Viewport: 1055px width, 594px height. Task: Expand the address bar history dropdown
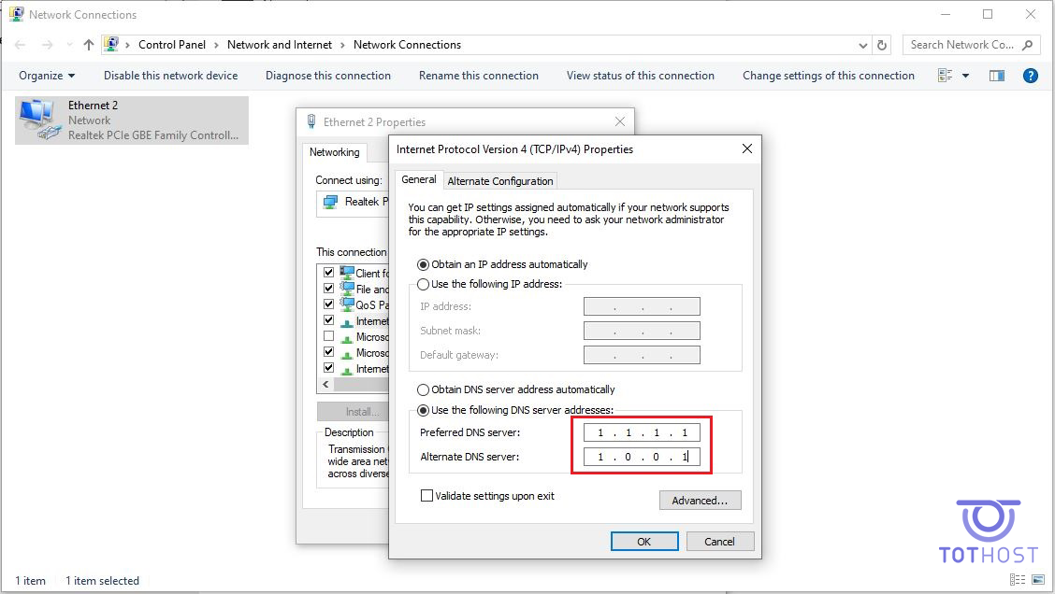click(862, 45)
